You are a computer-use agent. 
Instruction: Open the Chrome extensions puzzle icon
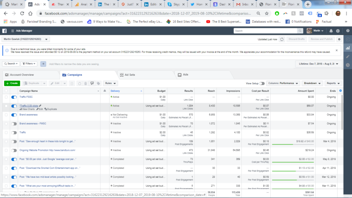[326, 13]
